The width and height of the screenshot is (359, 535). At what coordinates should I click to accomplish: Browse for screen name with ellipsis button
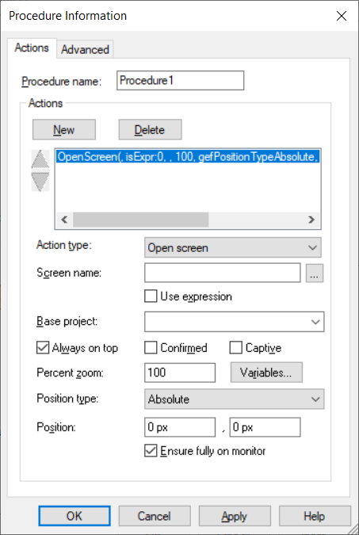315,273
